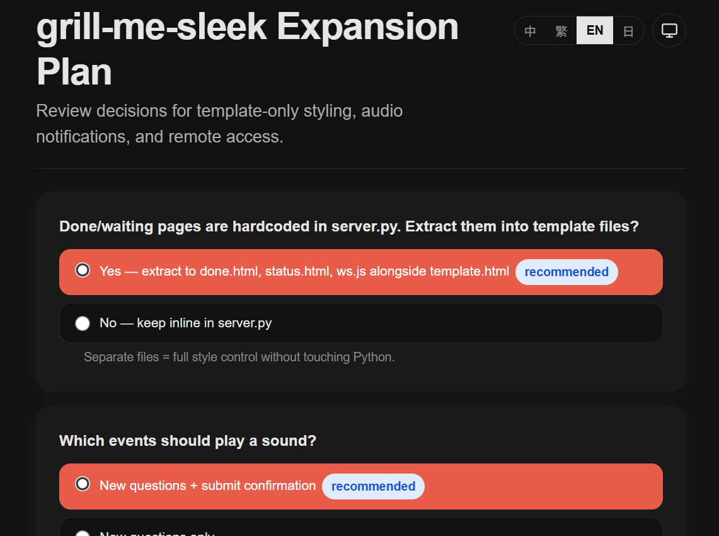The width and height of the screenshot is (719, 536).
Task: Select the 'No — keep inline' radio button
Action: (83, 323)
